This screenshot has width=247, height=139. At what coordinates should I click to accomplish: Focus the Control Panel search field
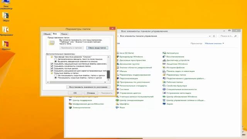coord(228,36)
